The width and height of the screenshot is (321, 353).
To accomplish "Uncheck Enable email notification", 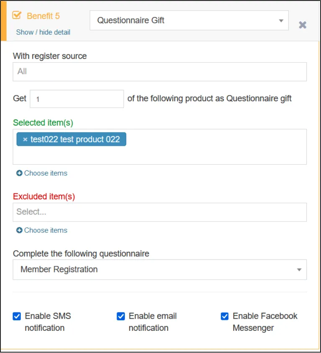I will [x=121, y=316].
